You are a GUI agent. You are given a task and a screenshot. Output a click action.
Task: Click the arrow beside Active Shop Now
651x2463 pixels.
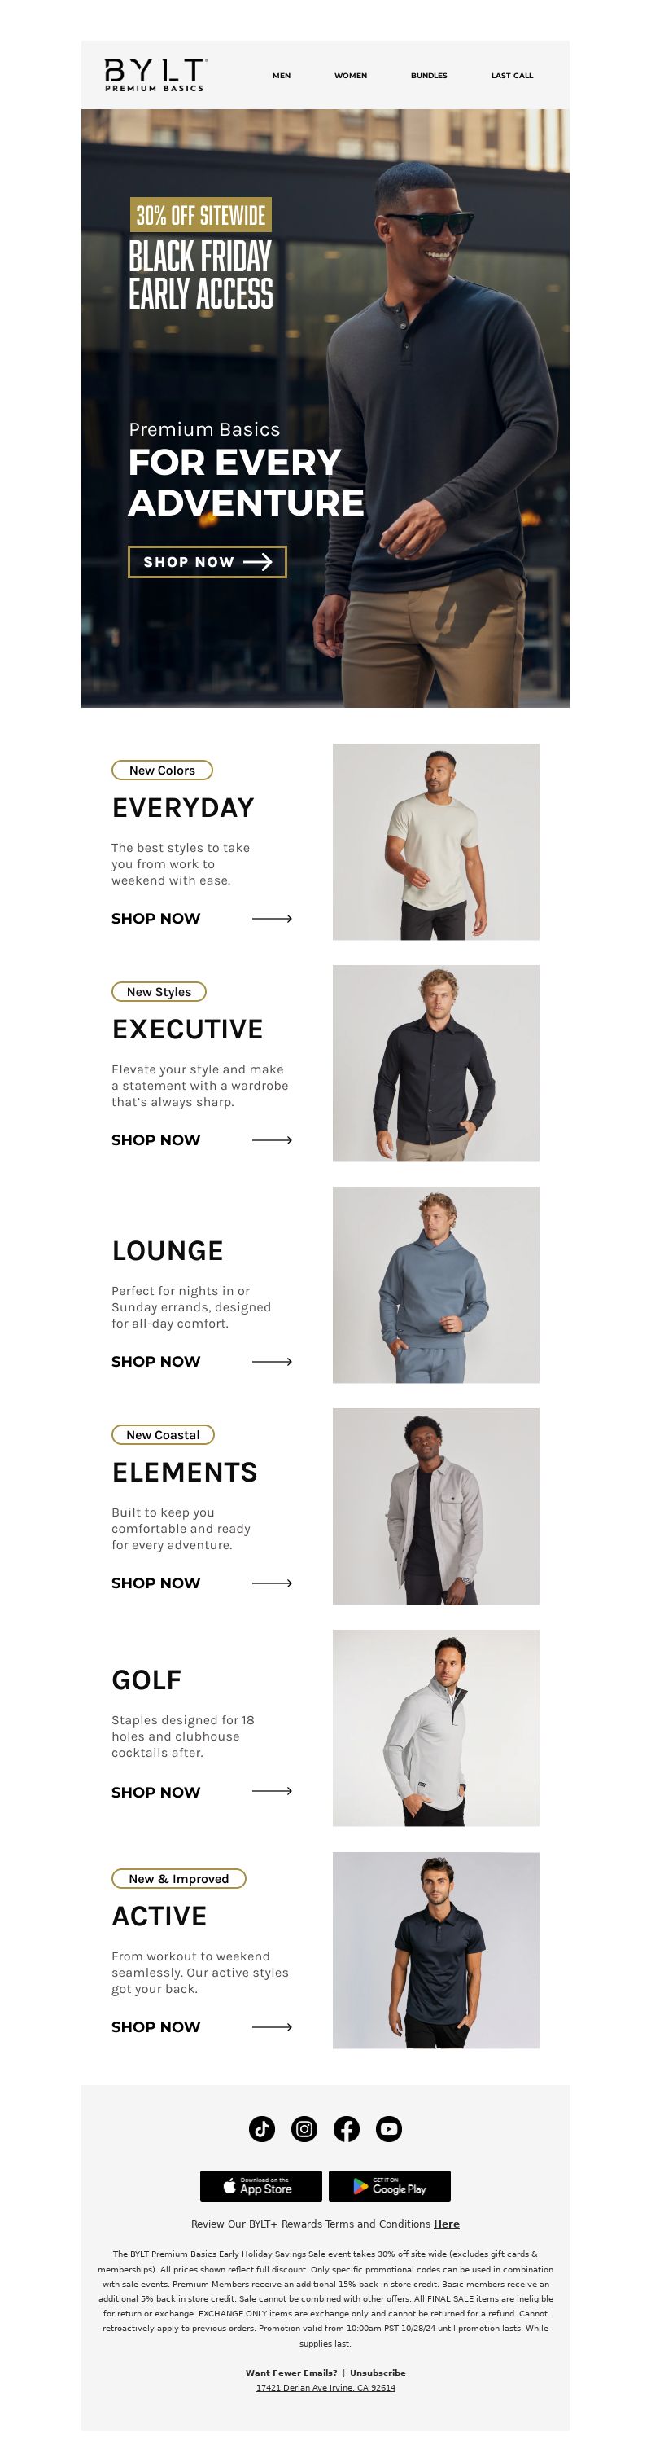tap(272, 2026)
